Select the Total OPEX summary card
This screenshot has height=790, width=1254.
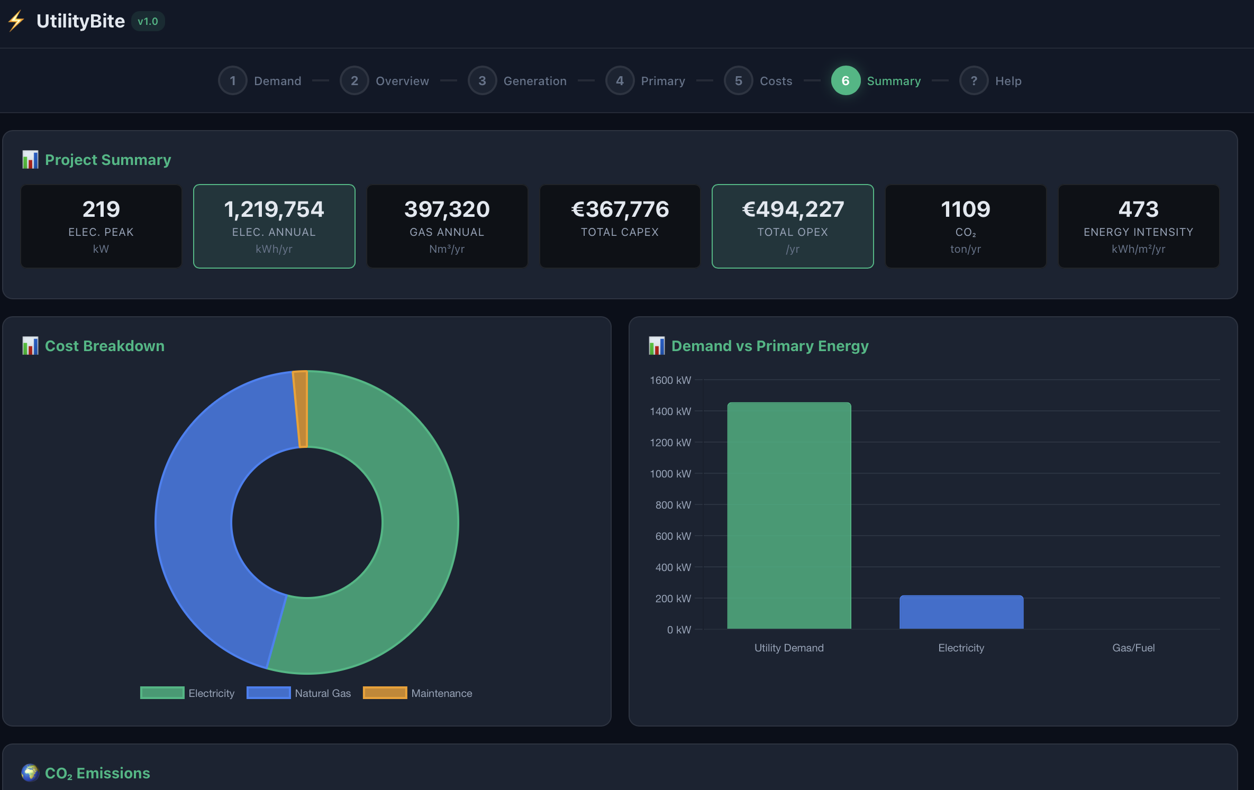792,226
